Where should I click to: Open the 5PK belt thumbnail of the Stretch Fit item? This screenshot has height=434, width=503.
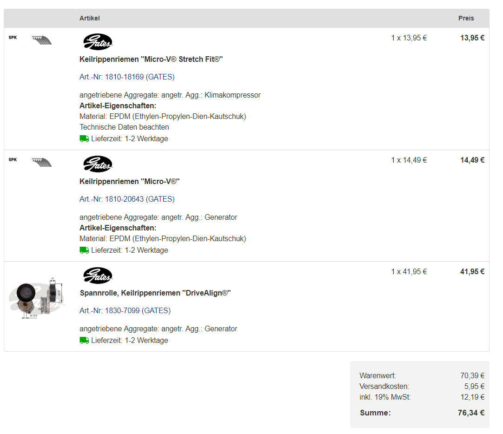pos(41,40)
